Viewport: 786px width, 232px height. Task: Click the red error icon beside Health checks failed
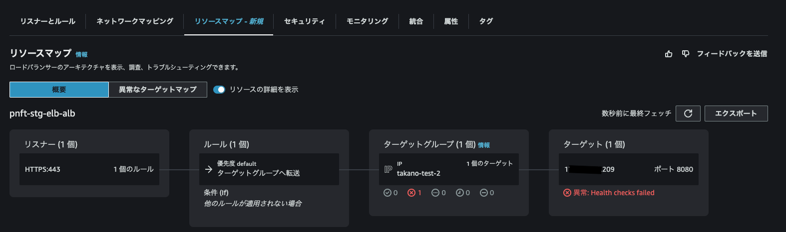coord(567,193)
